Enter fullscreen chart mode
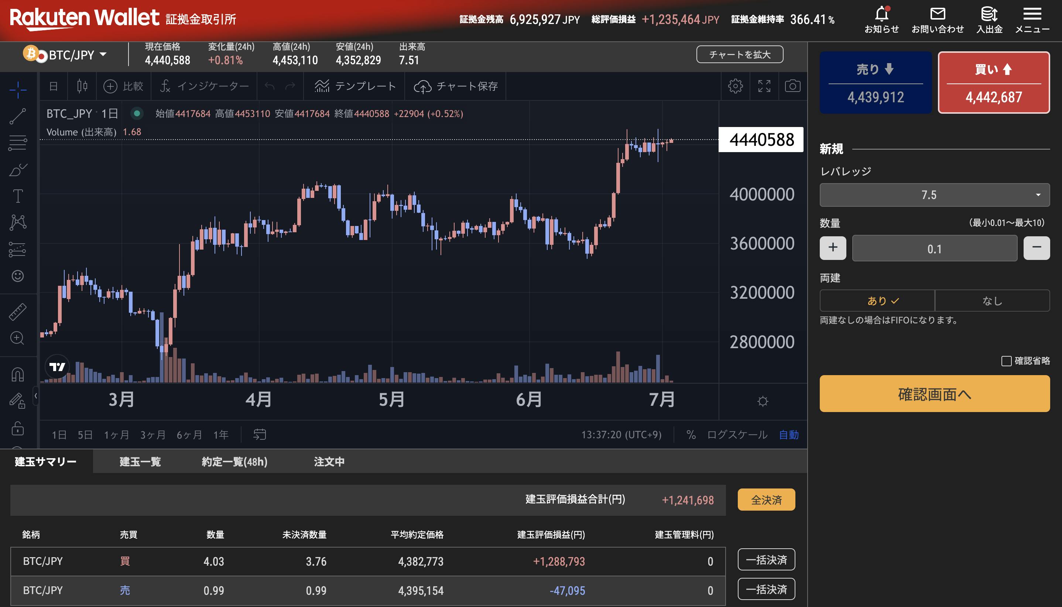Screen dimensions: 1062x607 click(x=764, y=86)
